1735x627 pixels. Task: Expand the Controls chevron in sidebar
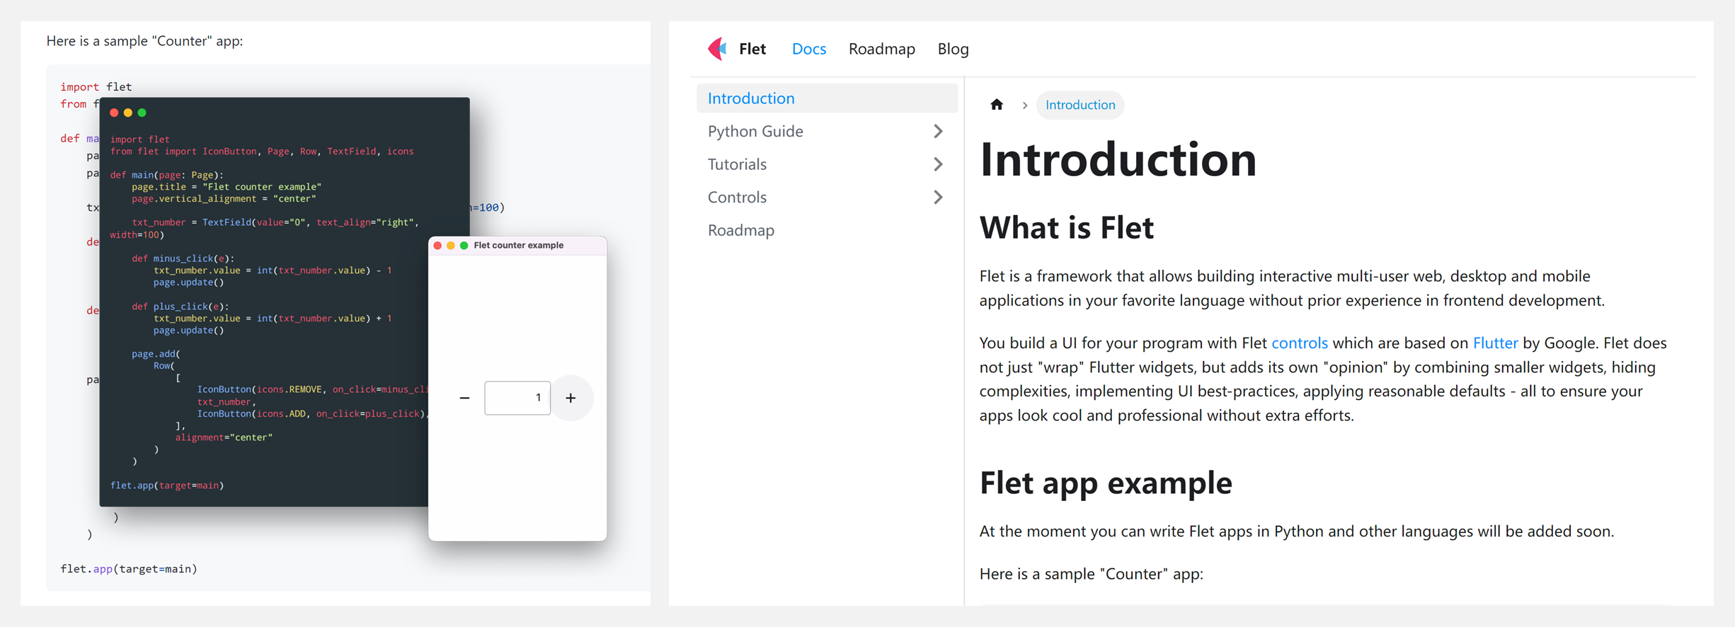(938, 197)
